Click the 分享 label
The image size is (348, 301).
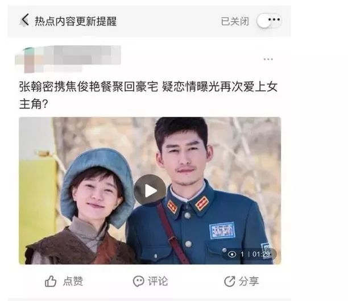[x=249, y=281]
